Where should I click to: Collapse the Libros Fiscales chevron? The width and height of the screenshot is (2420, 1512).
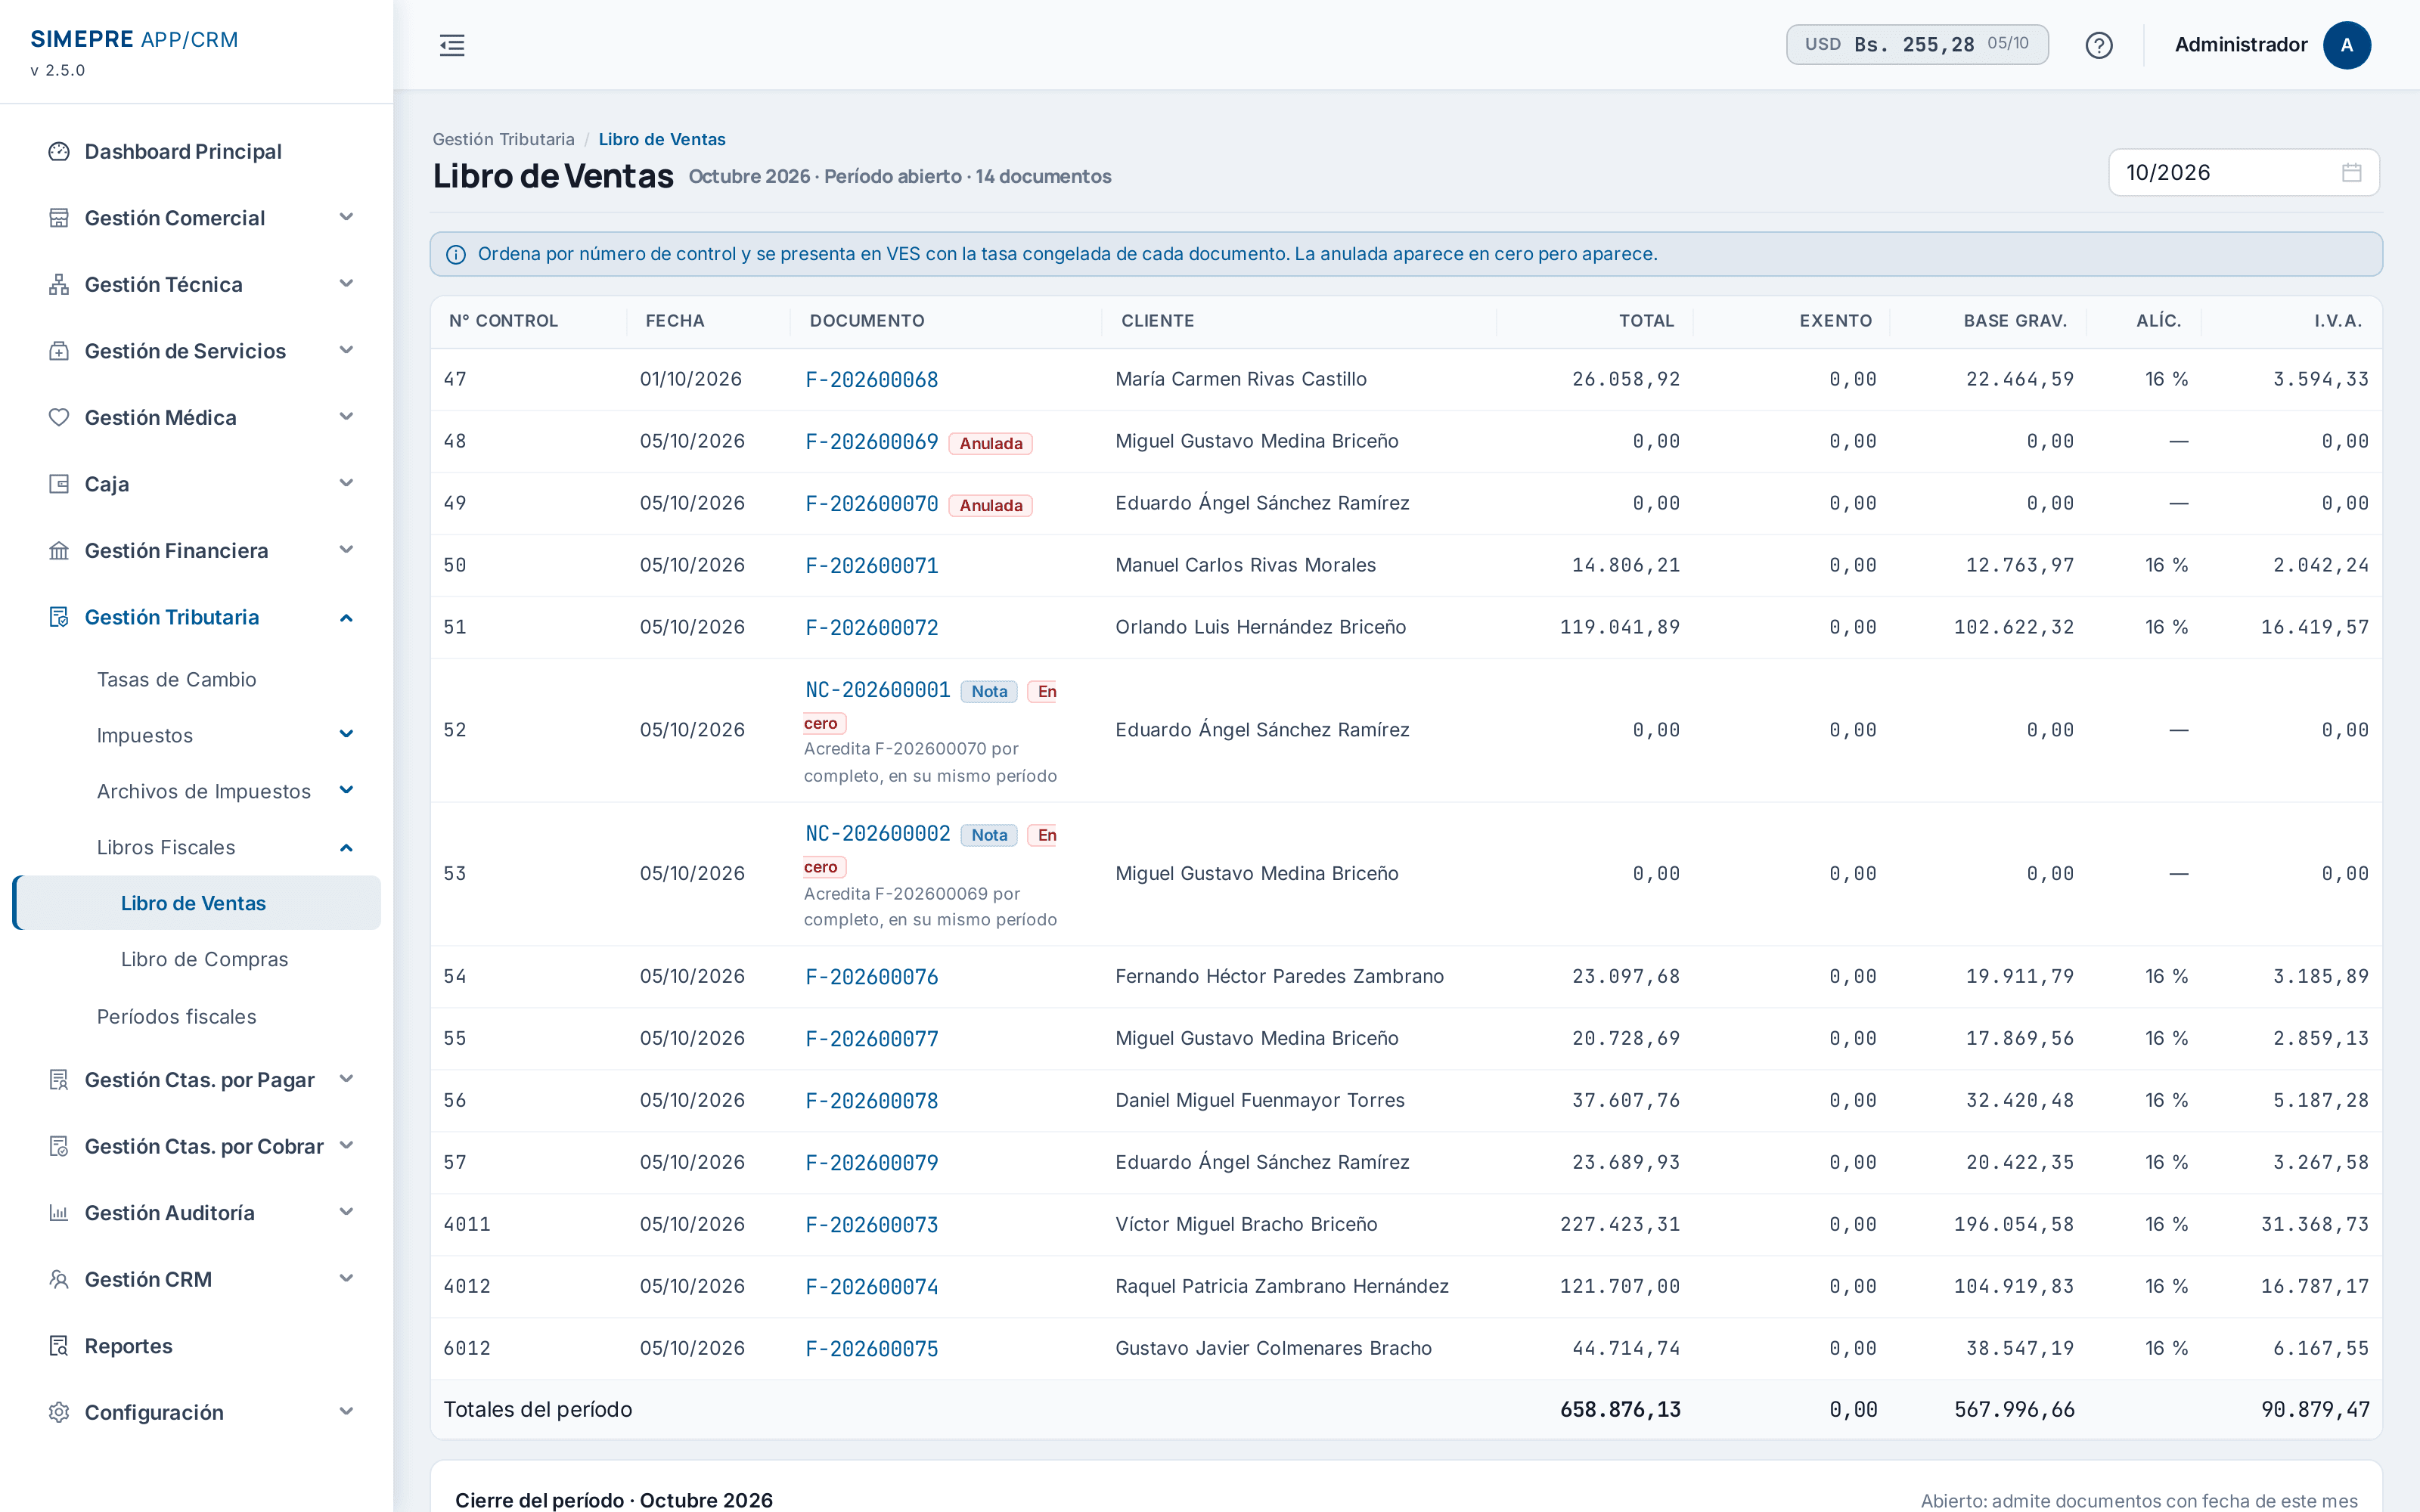pyautogui.click(x=346, y=847)
